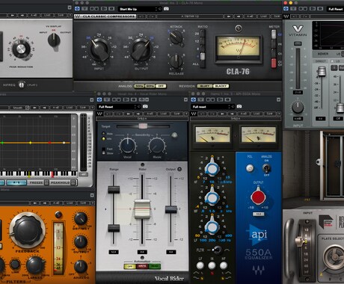Click the power bypass icon in Vocal Rider window
The width and height of the screenshot is (344, 284).
point(99,99)
